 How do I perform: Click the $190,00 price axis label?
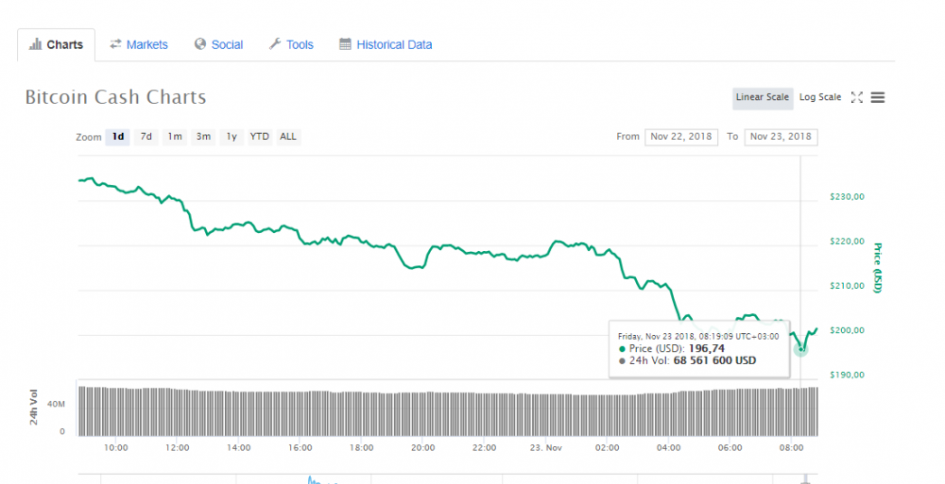click(x=847, y=376)
